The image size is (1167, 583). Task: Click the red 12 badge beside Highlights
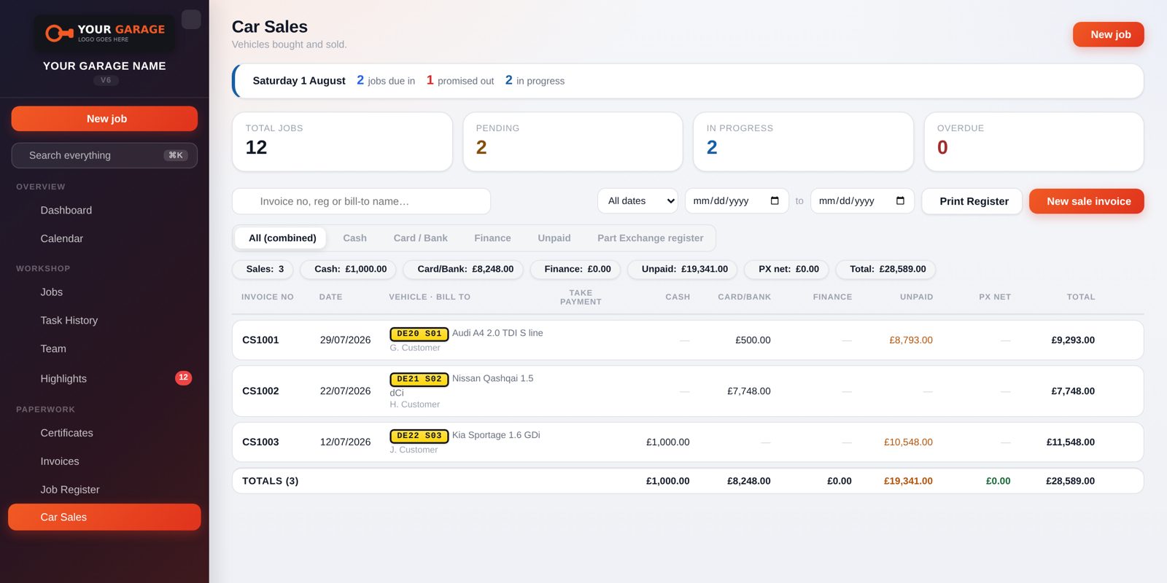[183, 377]
